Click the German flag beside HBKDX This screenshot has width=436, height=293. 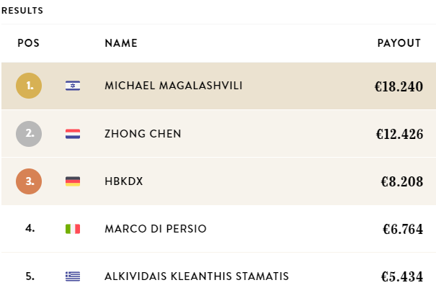(x=73, y=181)
